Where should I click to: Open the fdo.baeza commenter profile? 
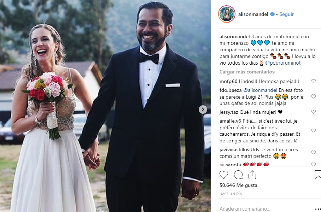(x=228, y=90)
